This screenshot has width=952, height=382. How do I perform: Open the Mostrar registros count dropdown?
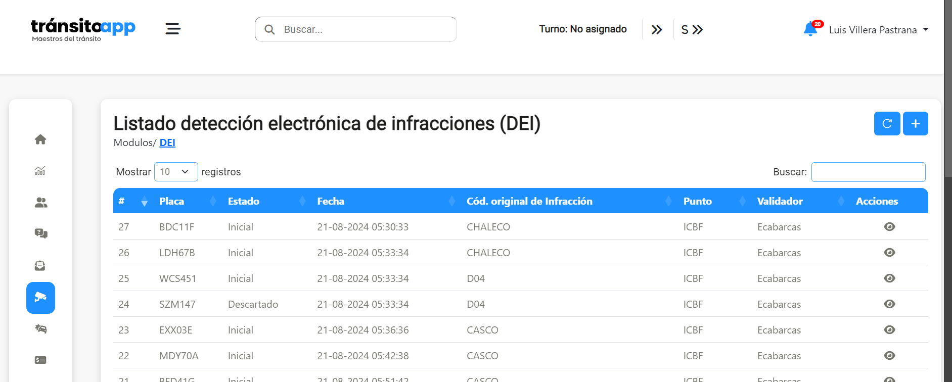[x=176, y=172]
